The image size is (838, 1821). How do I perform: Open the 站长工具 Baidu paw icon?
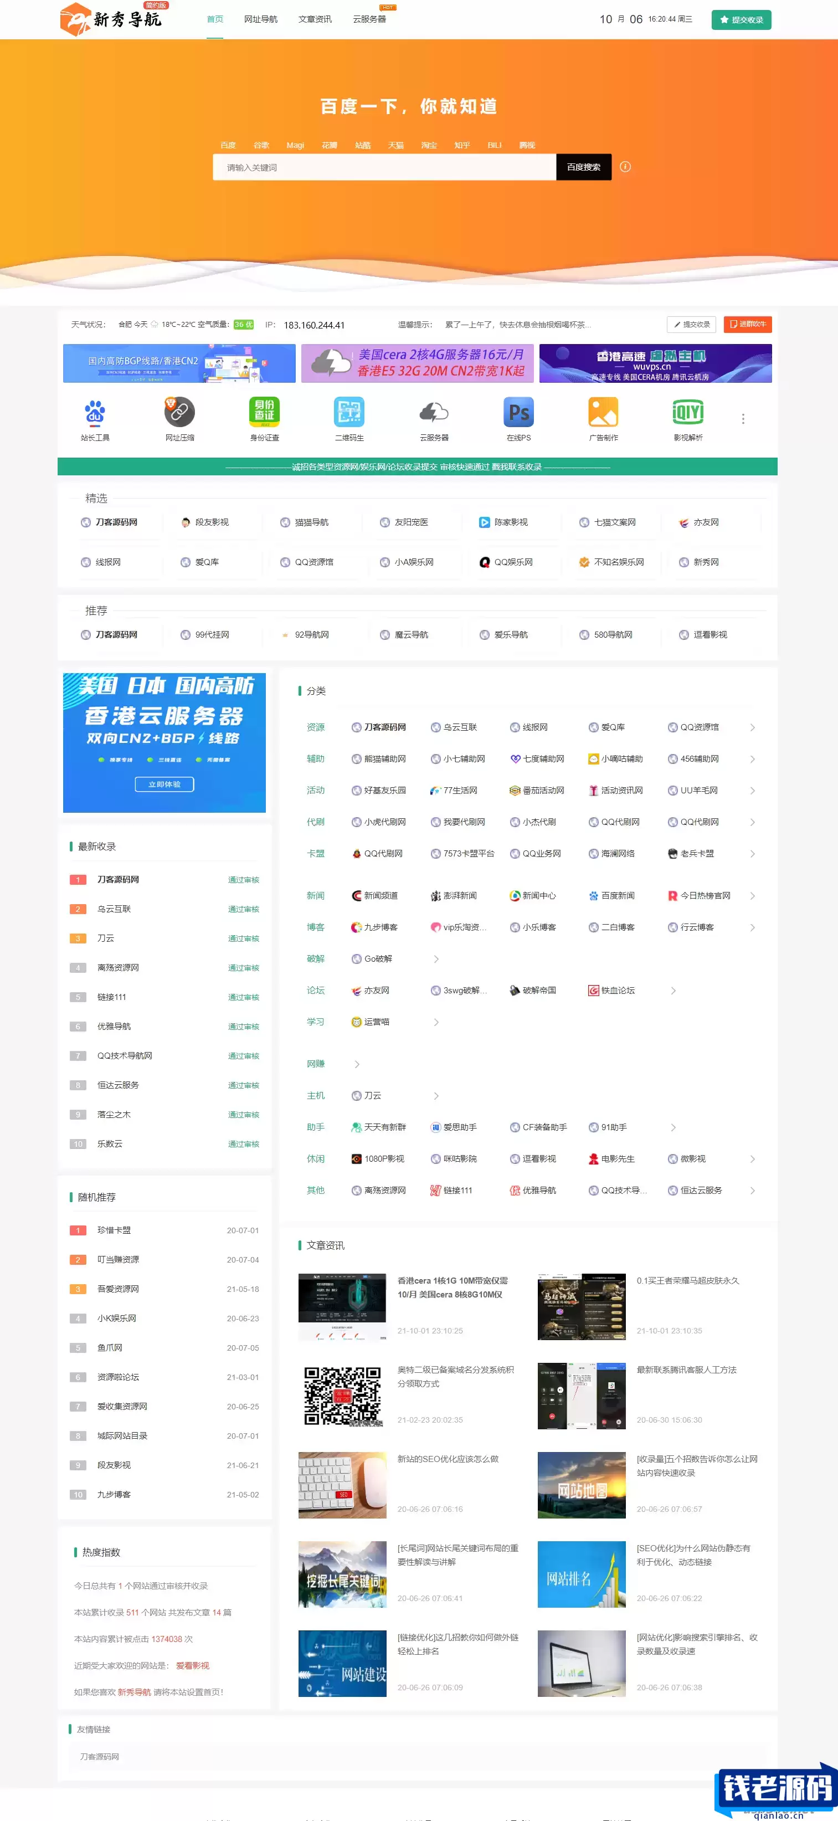point(95,412)
